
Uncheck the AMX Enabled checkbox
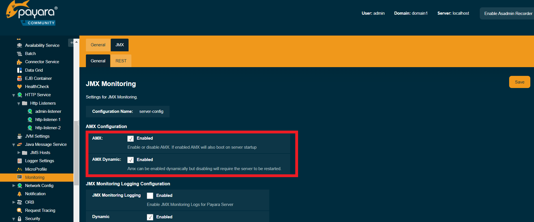click(131, 139)
